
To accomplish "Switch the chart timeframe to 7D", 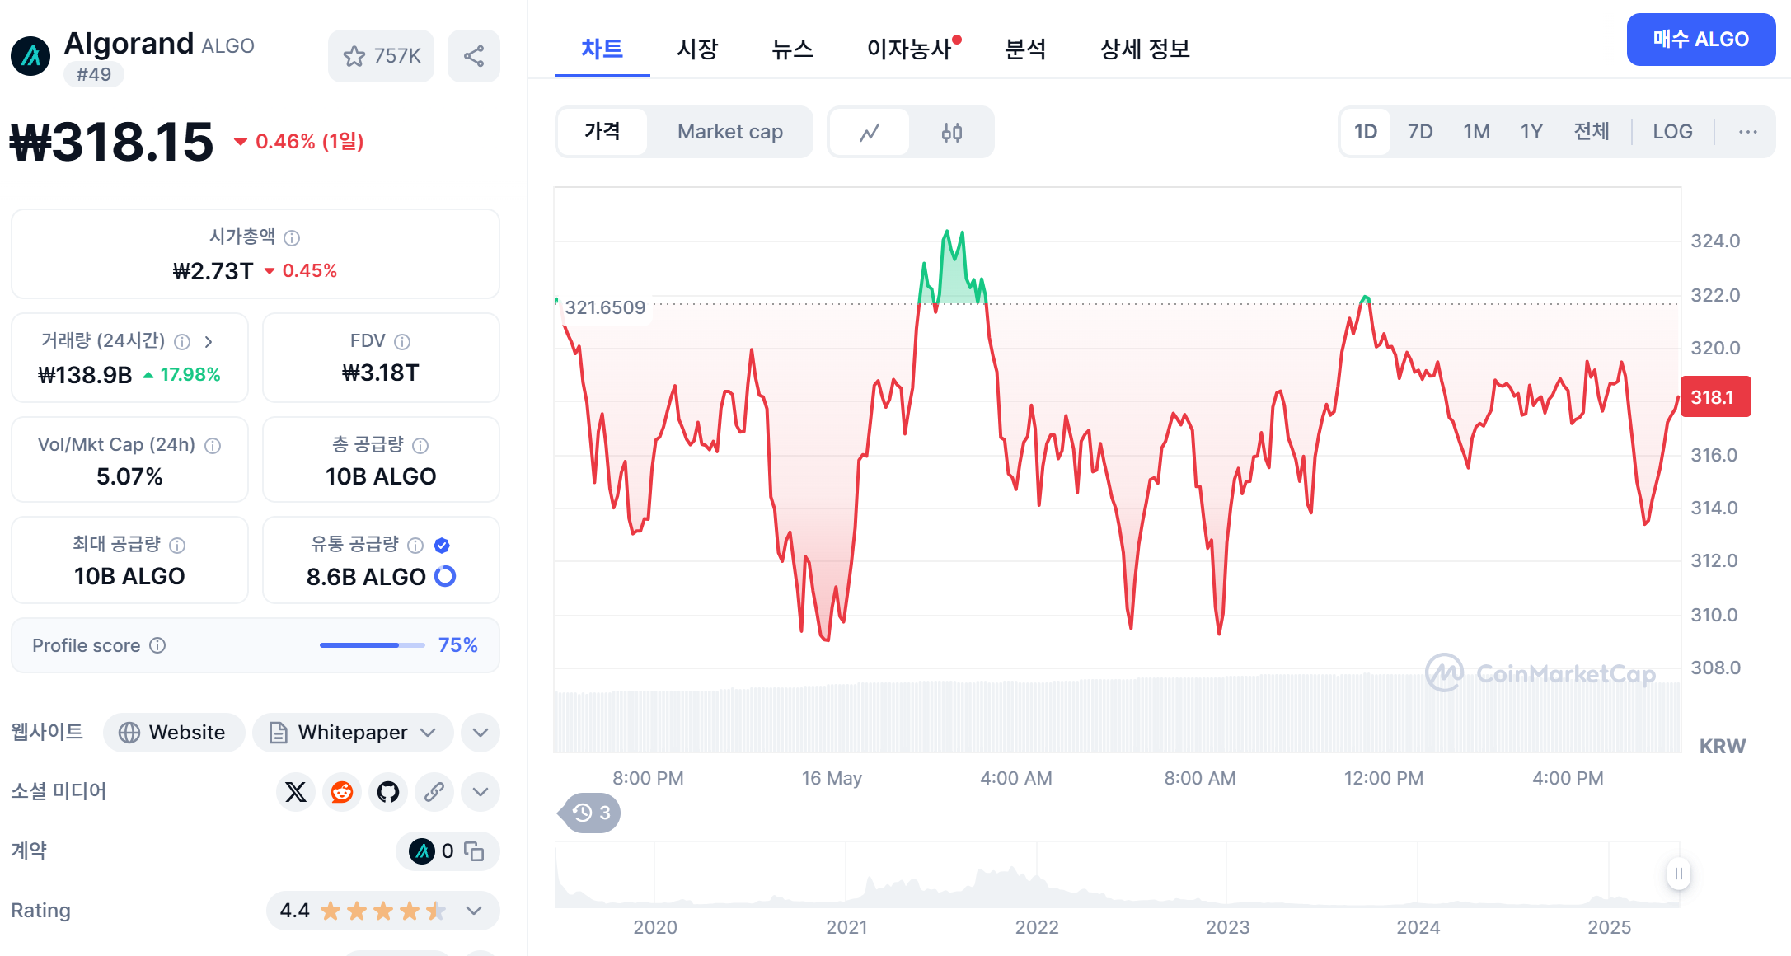I will [1419, 132].
